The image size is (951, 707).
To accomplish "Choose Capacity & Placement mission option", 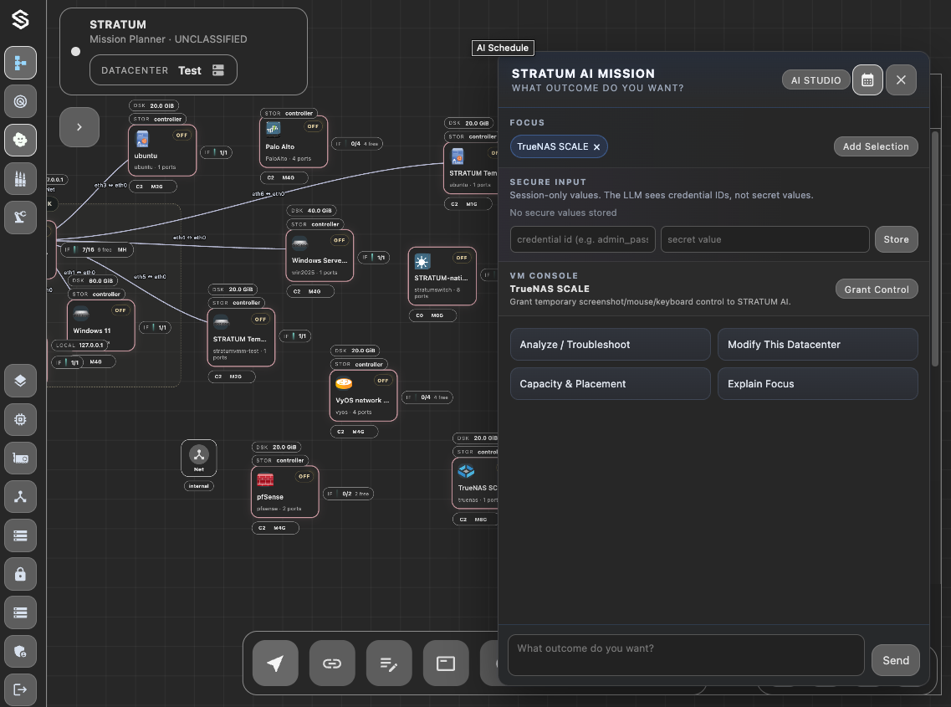I will (610, 383).
